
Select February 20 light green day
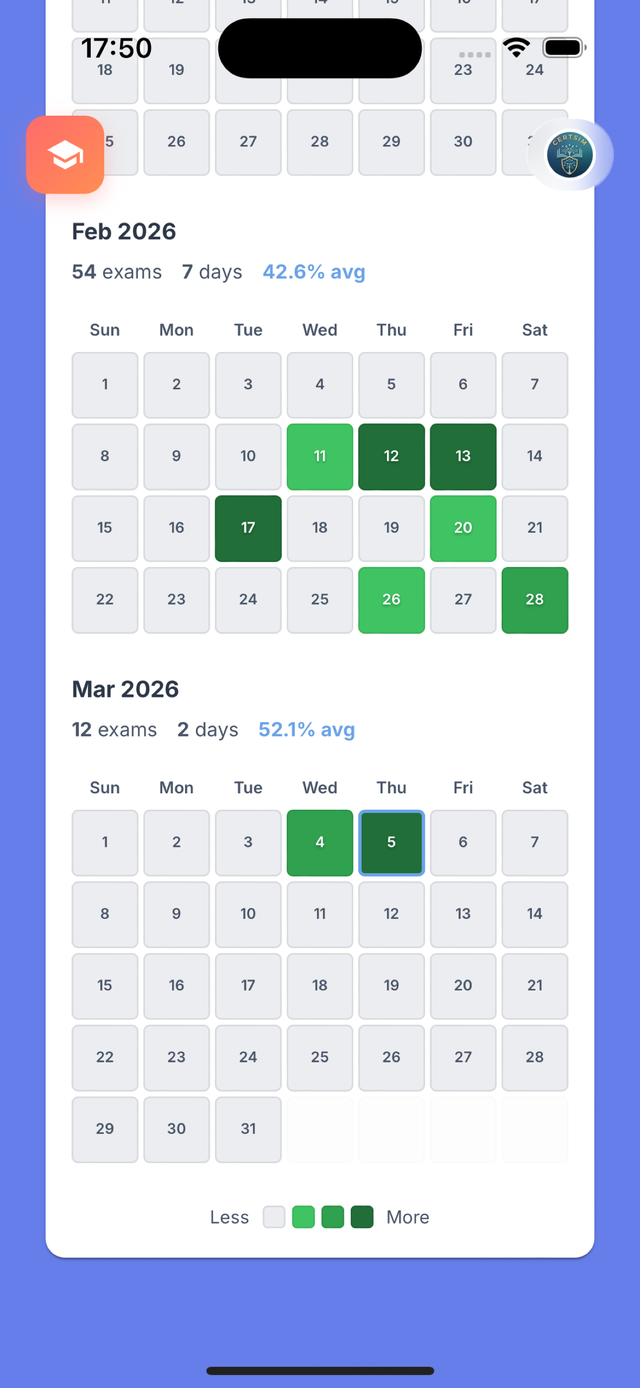[463, 528]
